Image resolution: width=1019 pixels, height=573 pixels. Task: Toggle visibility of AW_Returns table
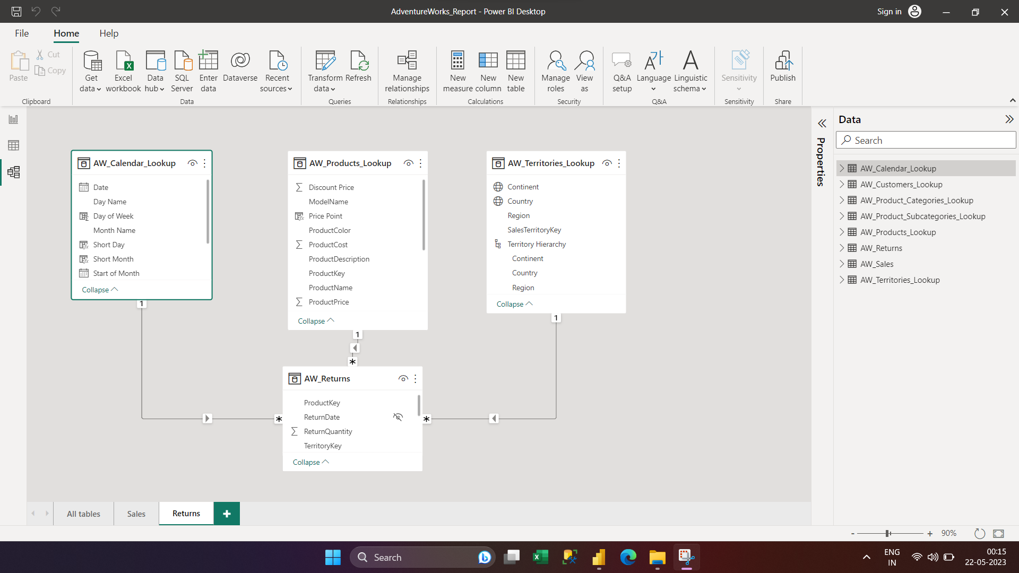point(403,379)
